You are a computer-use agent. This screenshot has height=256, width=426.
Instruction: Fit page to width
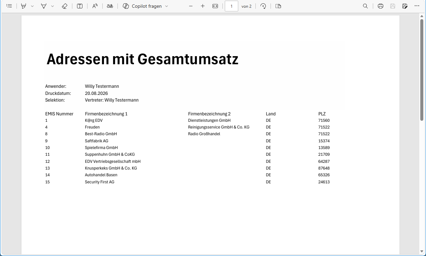point(215,6)
